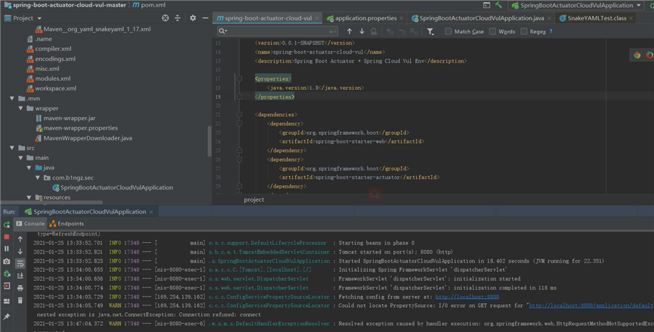Go up the stack trace in the console
This screenshot has height=332, width=654.
tap(20, 239)
